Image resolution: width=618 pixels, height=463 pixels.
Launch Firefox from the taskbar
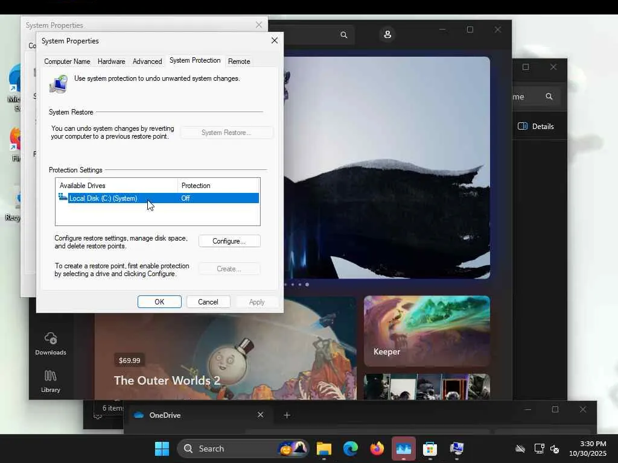pyautogui.click(x=377, y=449)
